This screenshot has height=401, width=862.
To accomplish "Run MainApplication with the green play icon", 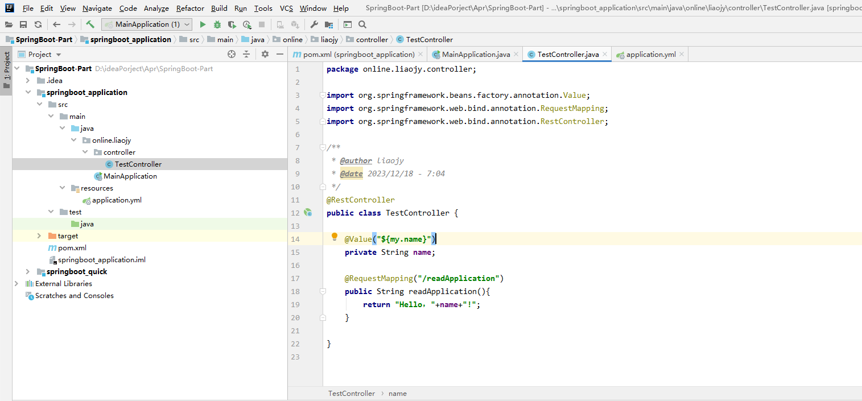I will click(203, 24).
